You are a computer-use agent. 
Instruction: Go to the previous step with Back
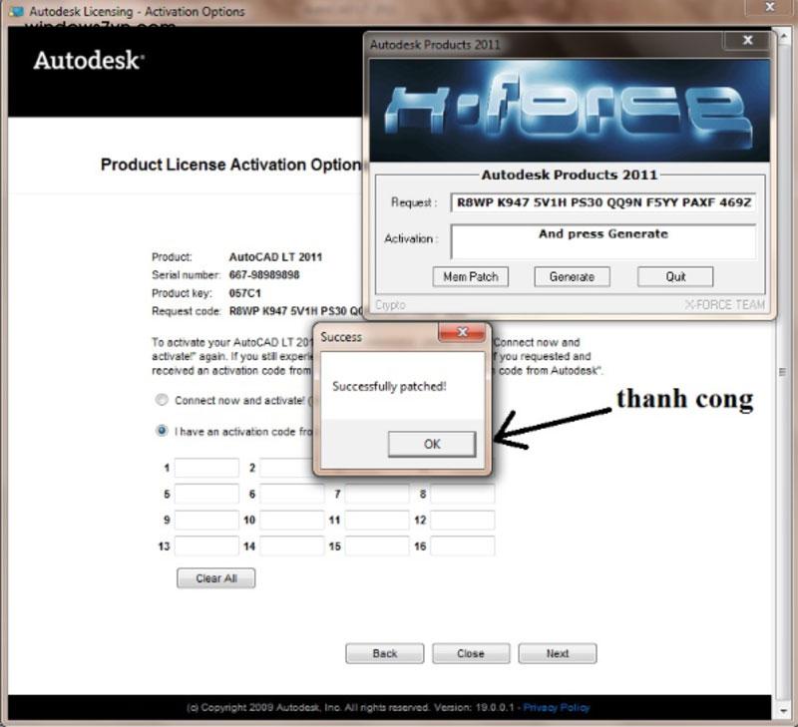point(384,653)
